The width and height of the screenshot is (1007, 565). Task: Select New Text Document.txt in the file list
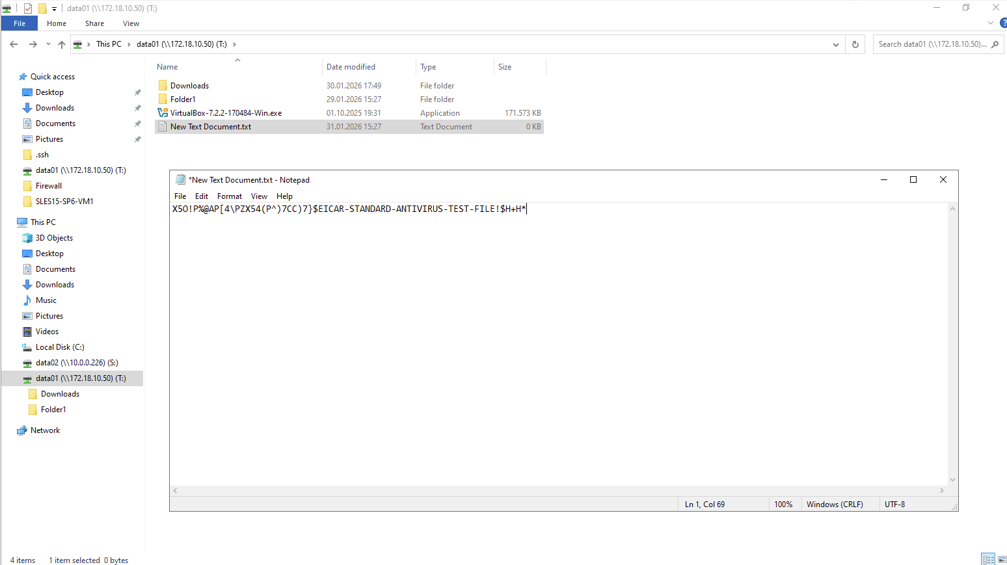point(349,127)
